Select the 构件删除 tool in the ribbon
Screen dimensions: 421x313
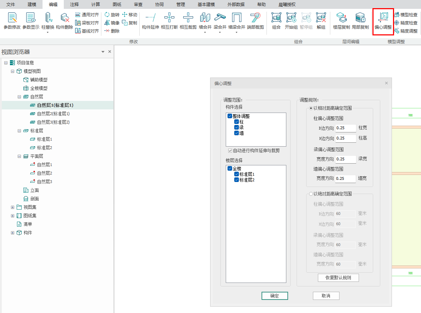click(64, 18)
